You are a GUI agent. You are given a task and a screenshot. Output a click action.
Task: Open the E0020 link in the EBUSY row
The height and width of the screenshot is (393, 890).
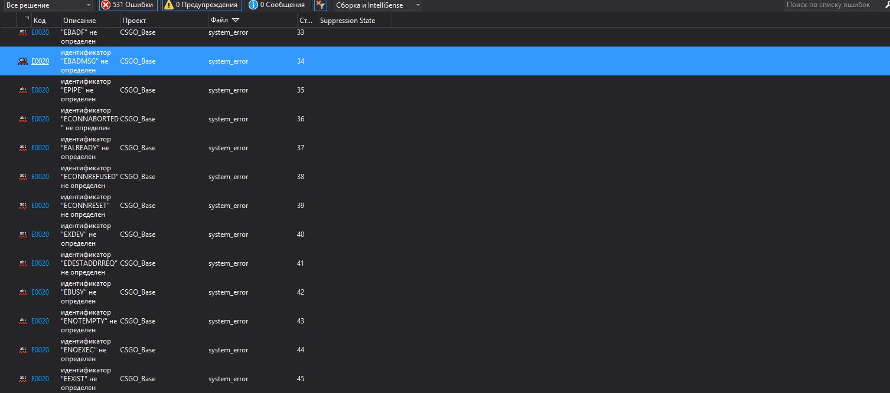(x=40, y=292)
